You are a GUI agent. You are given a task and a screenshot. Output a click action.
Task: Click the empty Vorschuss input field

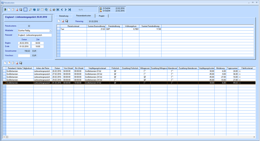point(24,56)
